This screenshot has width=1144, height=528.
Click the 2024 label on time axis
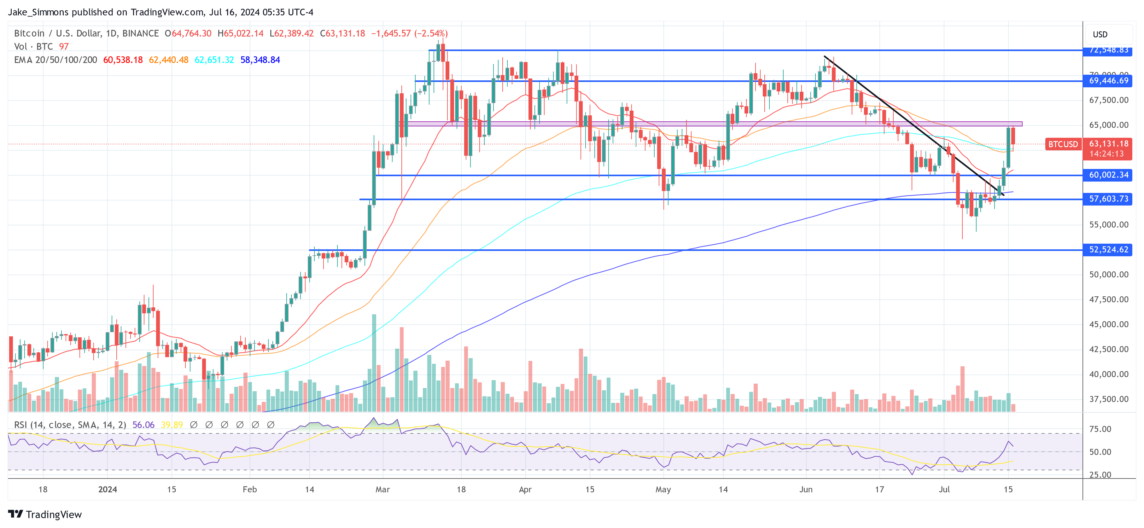[x=108, y=489]
